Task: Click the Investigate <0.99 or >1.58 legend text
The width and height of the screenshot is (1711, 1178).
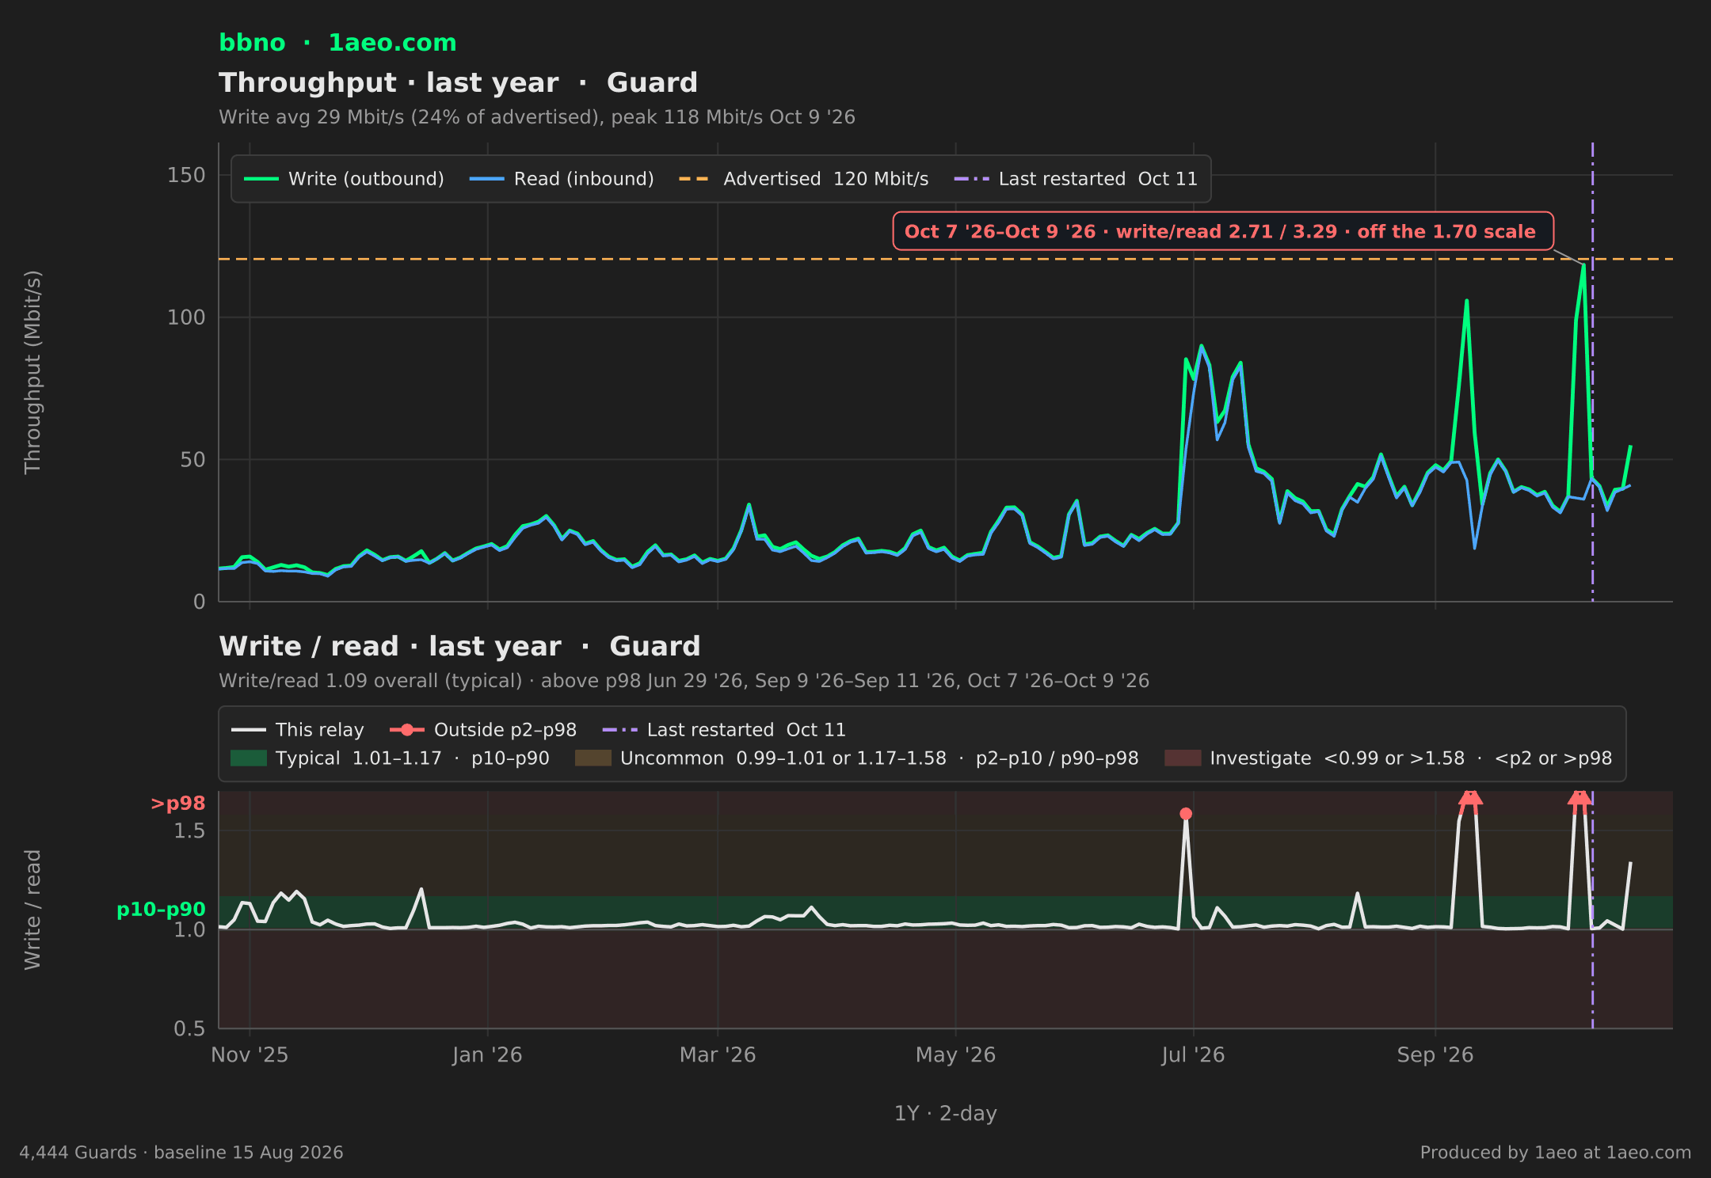Action: coord(1411,758)
